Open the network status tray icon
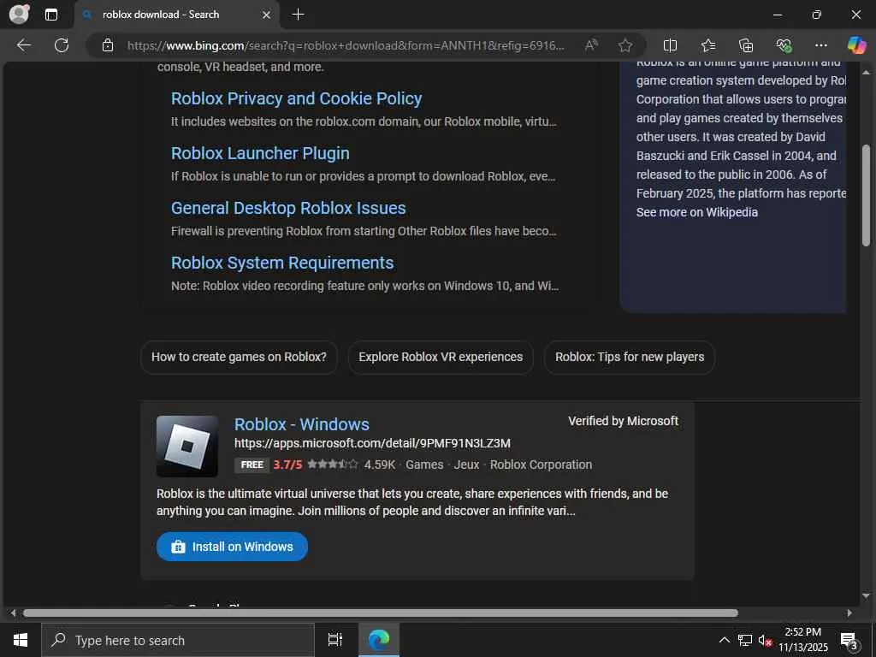The image size is (876, 657). (x=745, y=640)
